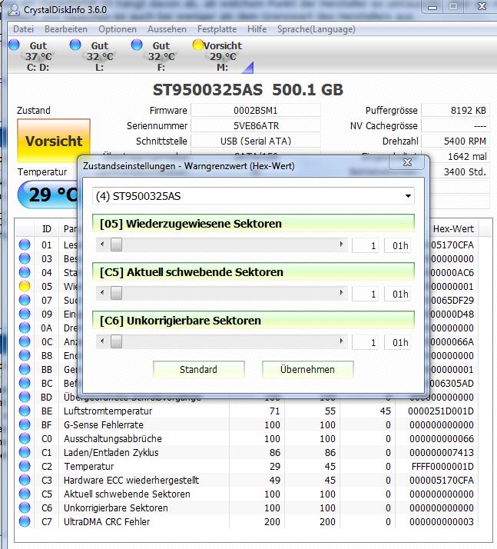This screenshot has height=549, width=497.
Task: Click the Puffergrösse value 8192 KB
Action: click(x=455, y=110)
